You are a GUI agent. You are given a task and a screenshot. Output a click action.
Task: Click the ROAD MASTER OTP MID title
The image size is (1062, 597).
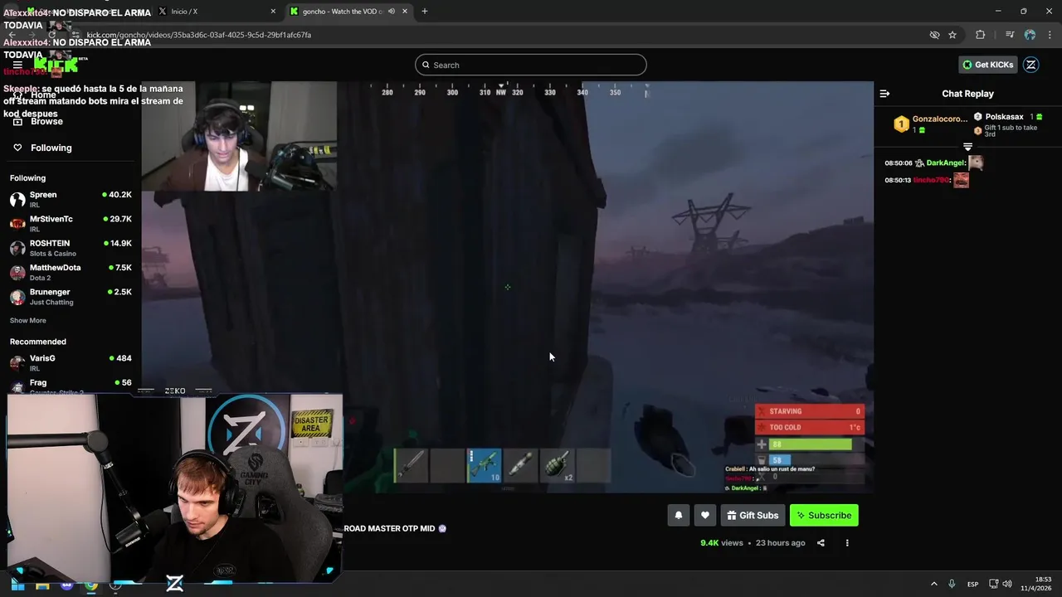pyautogui.click(x=389, y=528)
